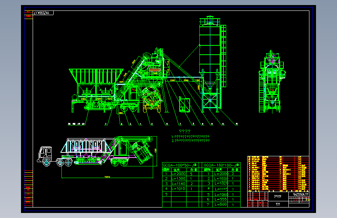Click the L=1300 cell in the table
This screenshot has width=337, height=218.
pos(178,179)
